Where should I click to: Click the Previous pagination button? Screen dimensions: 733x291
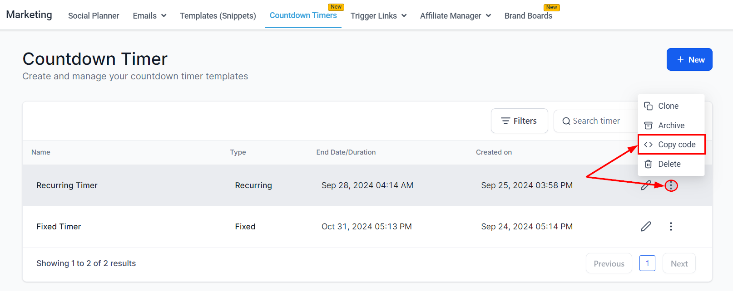point(609,263)
